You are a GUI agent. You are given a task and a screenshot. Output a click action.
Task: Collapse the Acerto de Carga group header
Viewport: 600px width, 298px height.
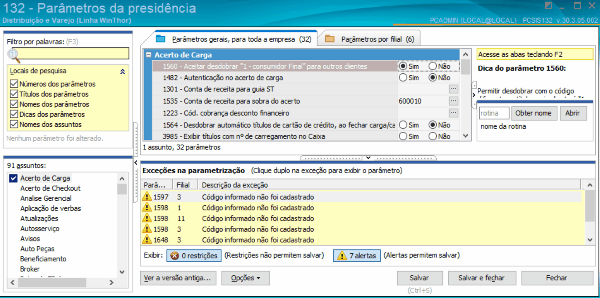[x=148, y=55]
